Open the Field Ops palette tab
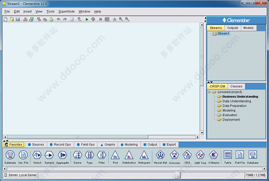Viewport: 269px width, 181px height. pos(86,145)
